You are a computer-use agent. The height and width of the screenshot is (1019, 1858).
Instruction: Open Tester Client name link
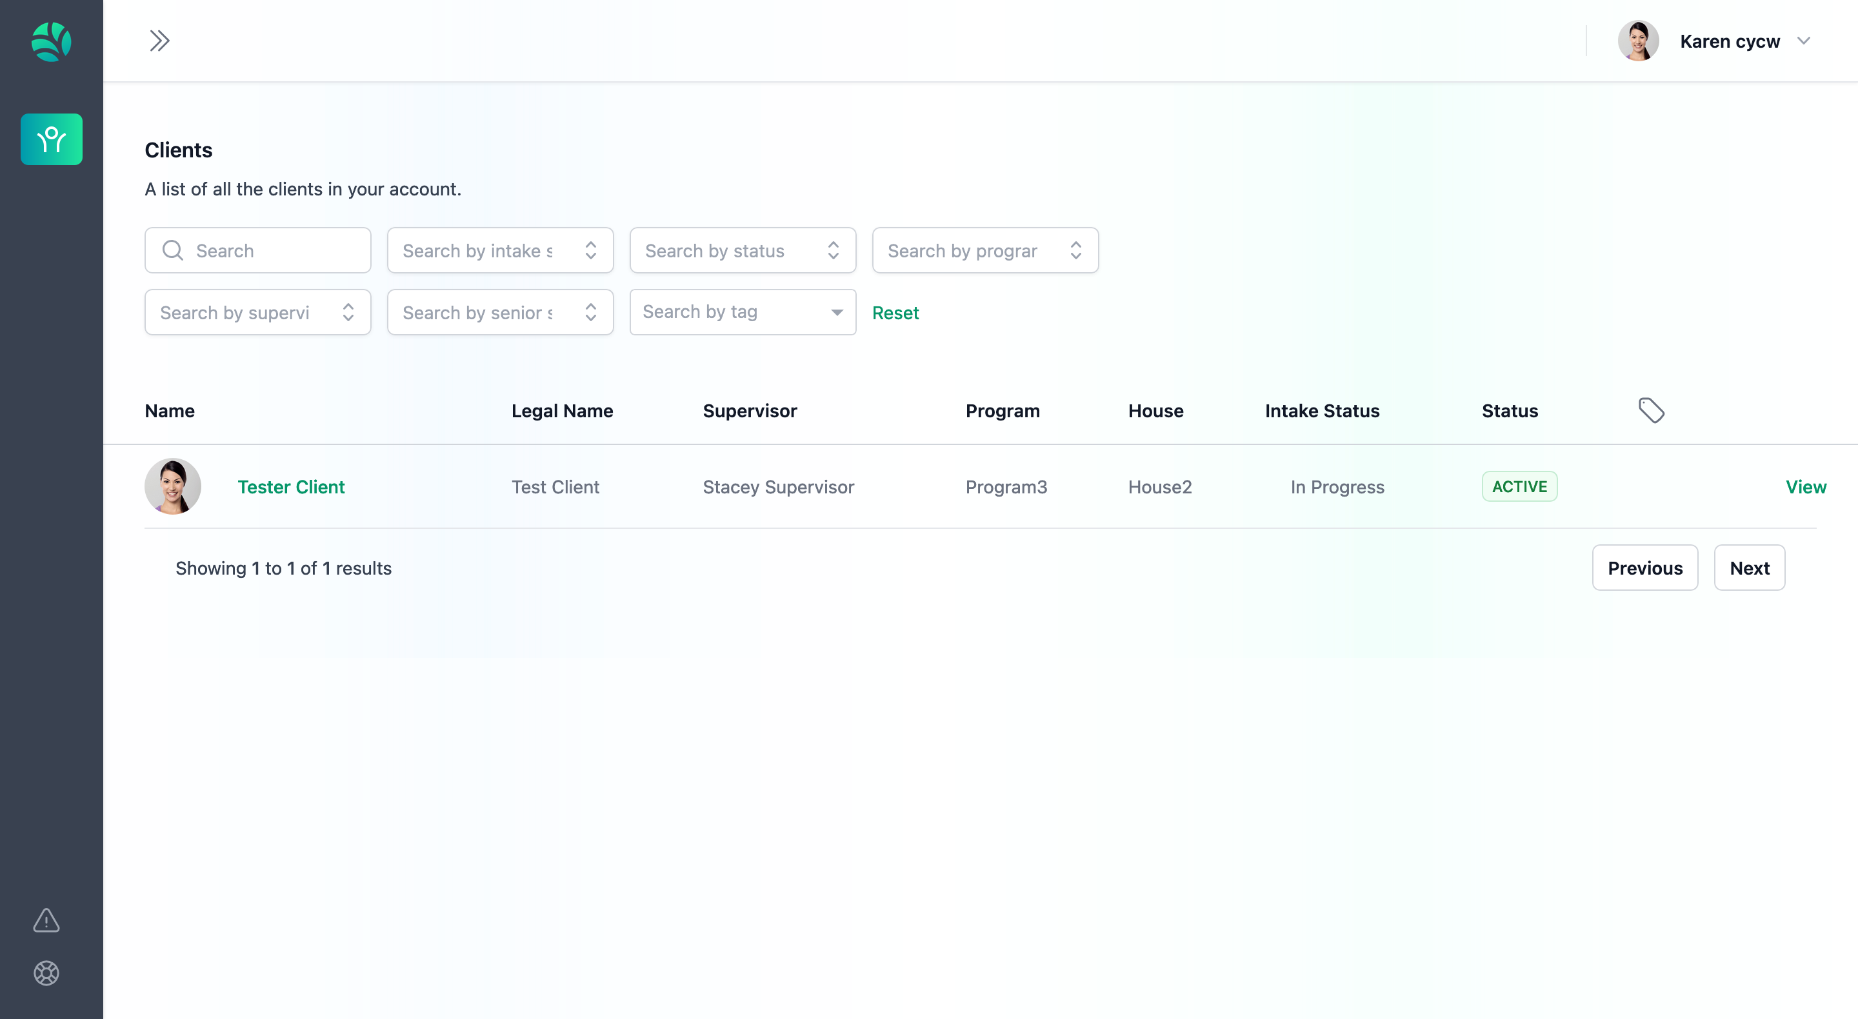(x=291, y=487)
